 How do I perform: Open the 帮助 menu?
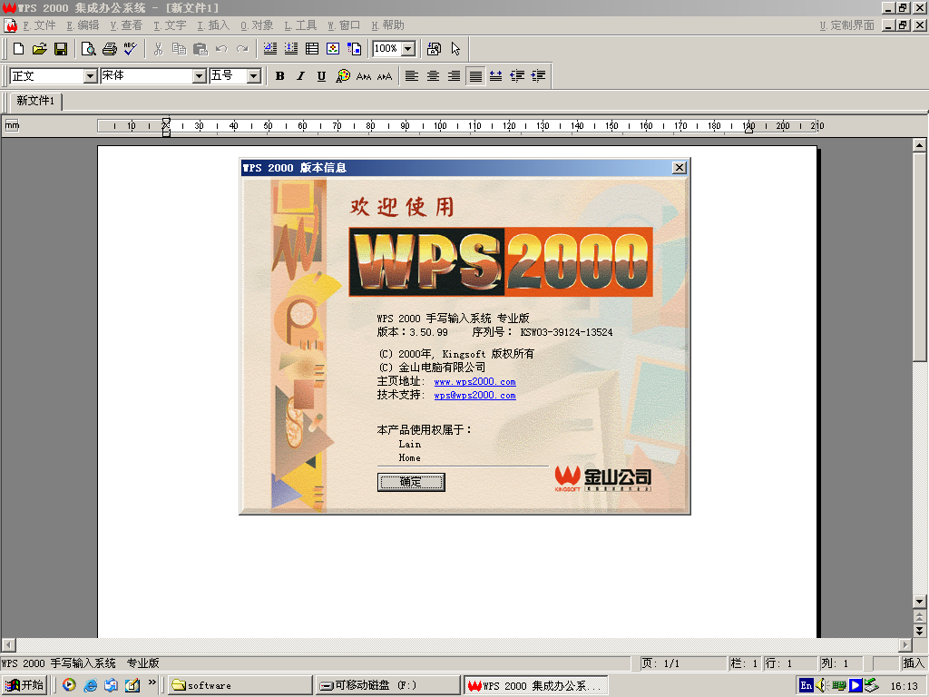(387, 25)
